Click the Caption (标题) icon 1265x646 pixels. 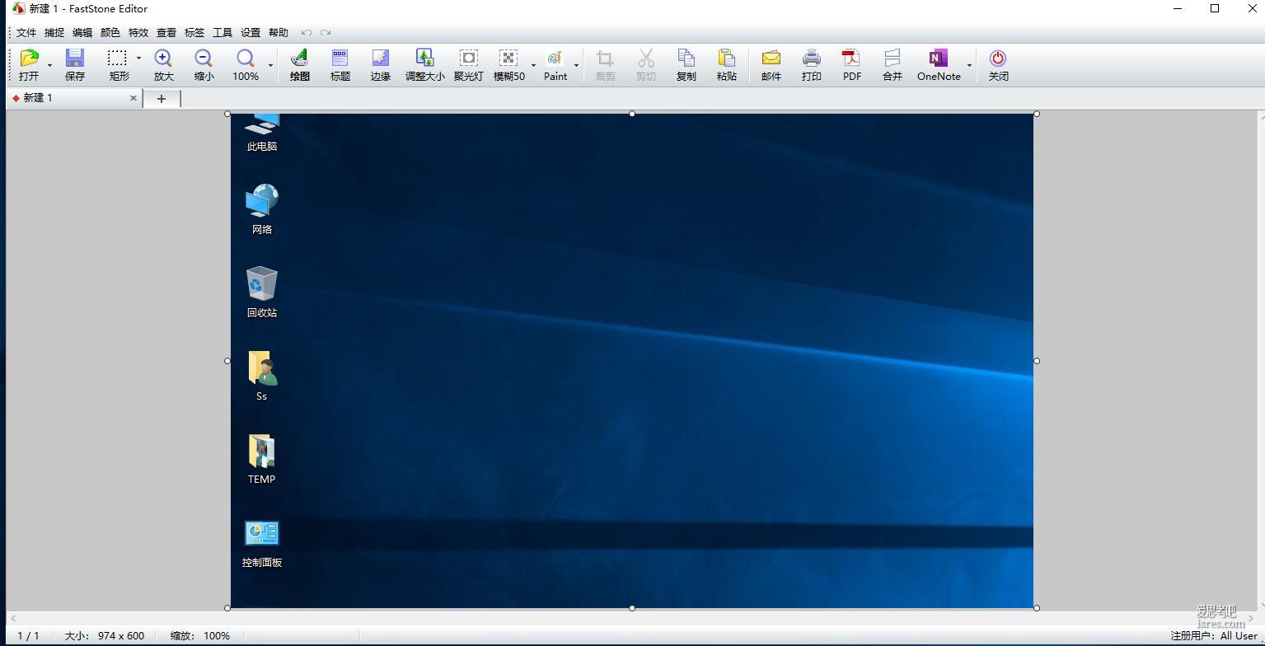(340, 59)
